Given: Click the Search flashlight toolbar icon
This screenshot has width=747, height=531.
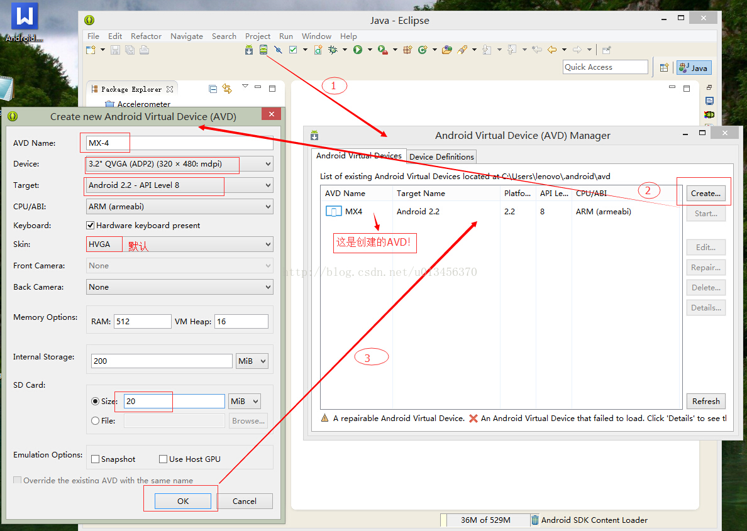Looking at the screenshot, I should [462, 50].
